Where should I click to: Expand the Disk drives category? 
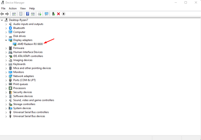pyautogui.click(x=6, y=36)
